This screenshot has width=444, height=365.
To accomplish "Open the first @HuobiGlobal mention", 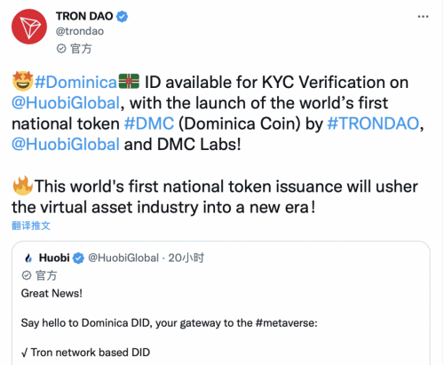I will [x=66, y=103].
